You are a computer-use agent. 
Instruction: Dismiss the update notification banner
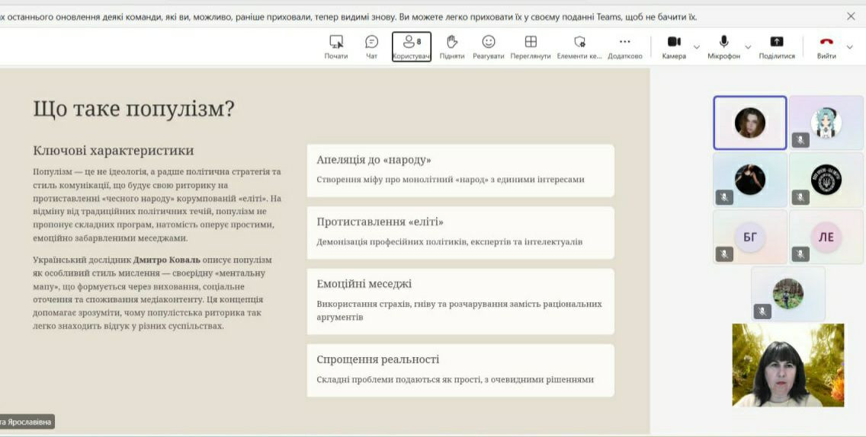(x=851, y=17)
